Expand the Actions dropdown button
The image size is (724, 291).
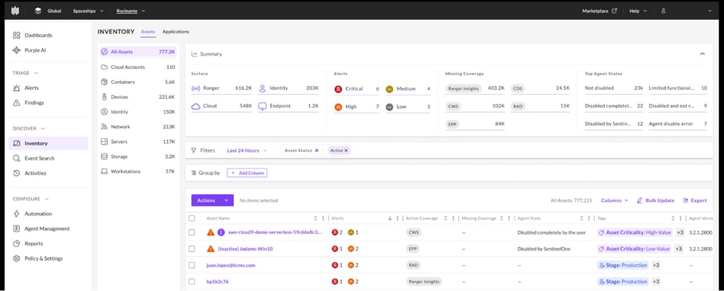point(212,201)
